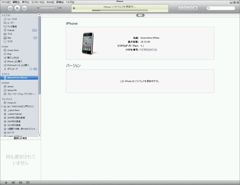Viewport: 240px width, 185px height.
Task: Expand the ALC TOEIC470点入門マラソン folder
Action: click(x=2, y=106)
